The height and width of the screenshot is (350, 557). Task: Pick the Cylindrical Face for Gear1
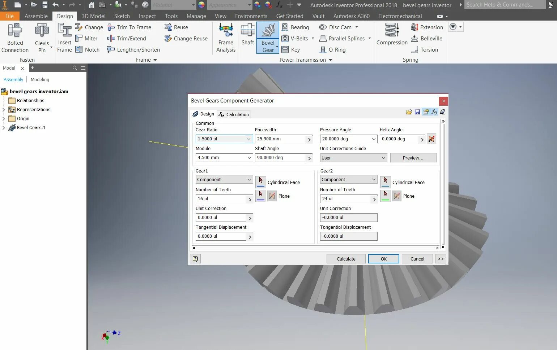[260, 182]
